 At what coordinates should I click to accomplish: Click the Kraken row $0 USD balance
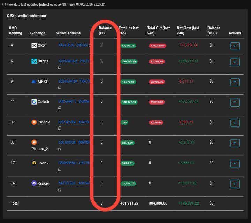pos(211,183)
